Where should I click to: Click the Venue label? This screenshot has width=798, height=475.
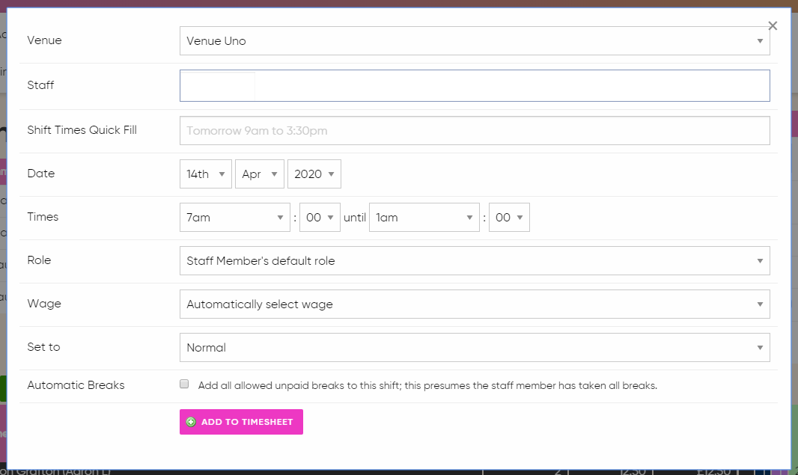44,40
